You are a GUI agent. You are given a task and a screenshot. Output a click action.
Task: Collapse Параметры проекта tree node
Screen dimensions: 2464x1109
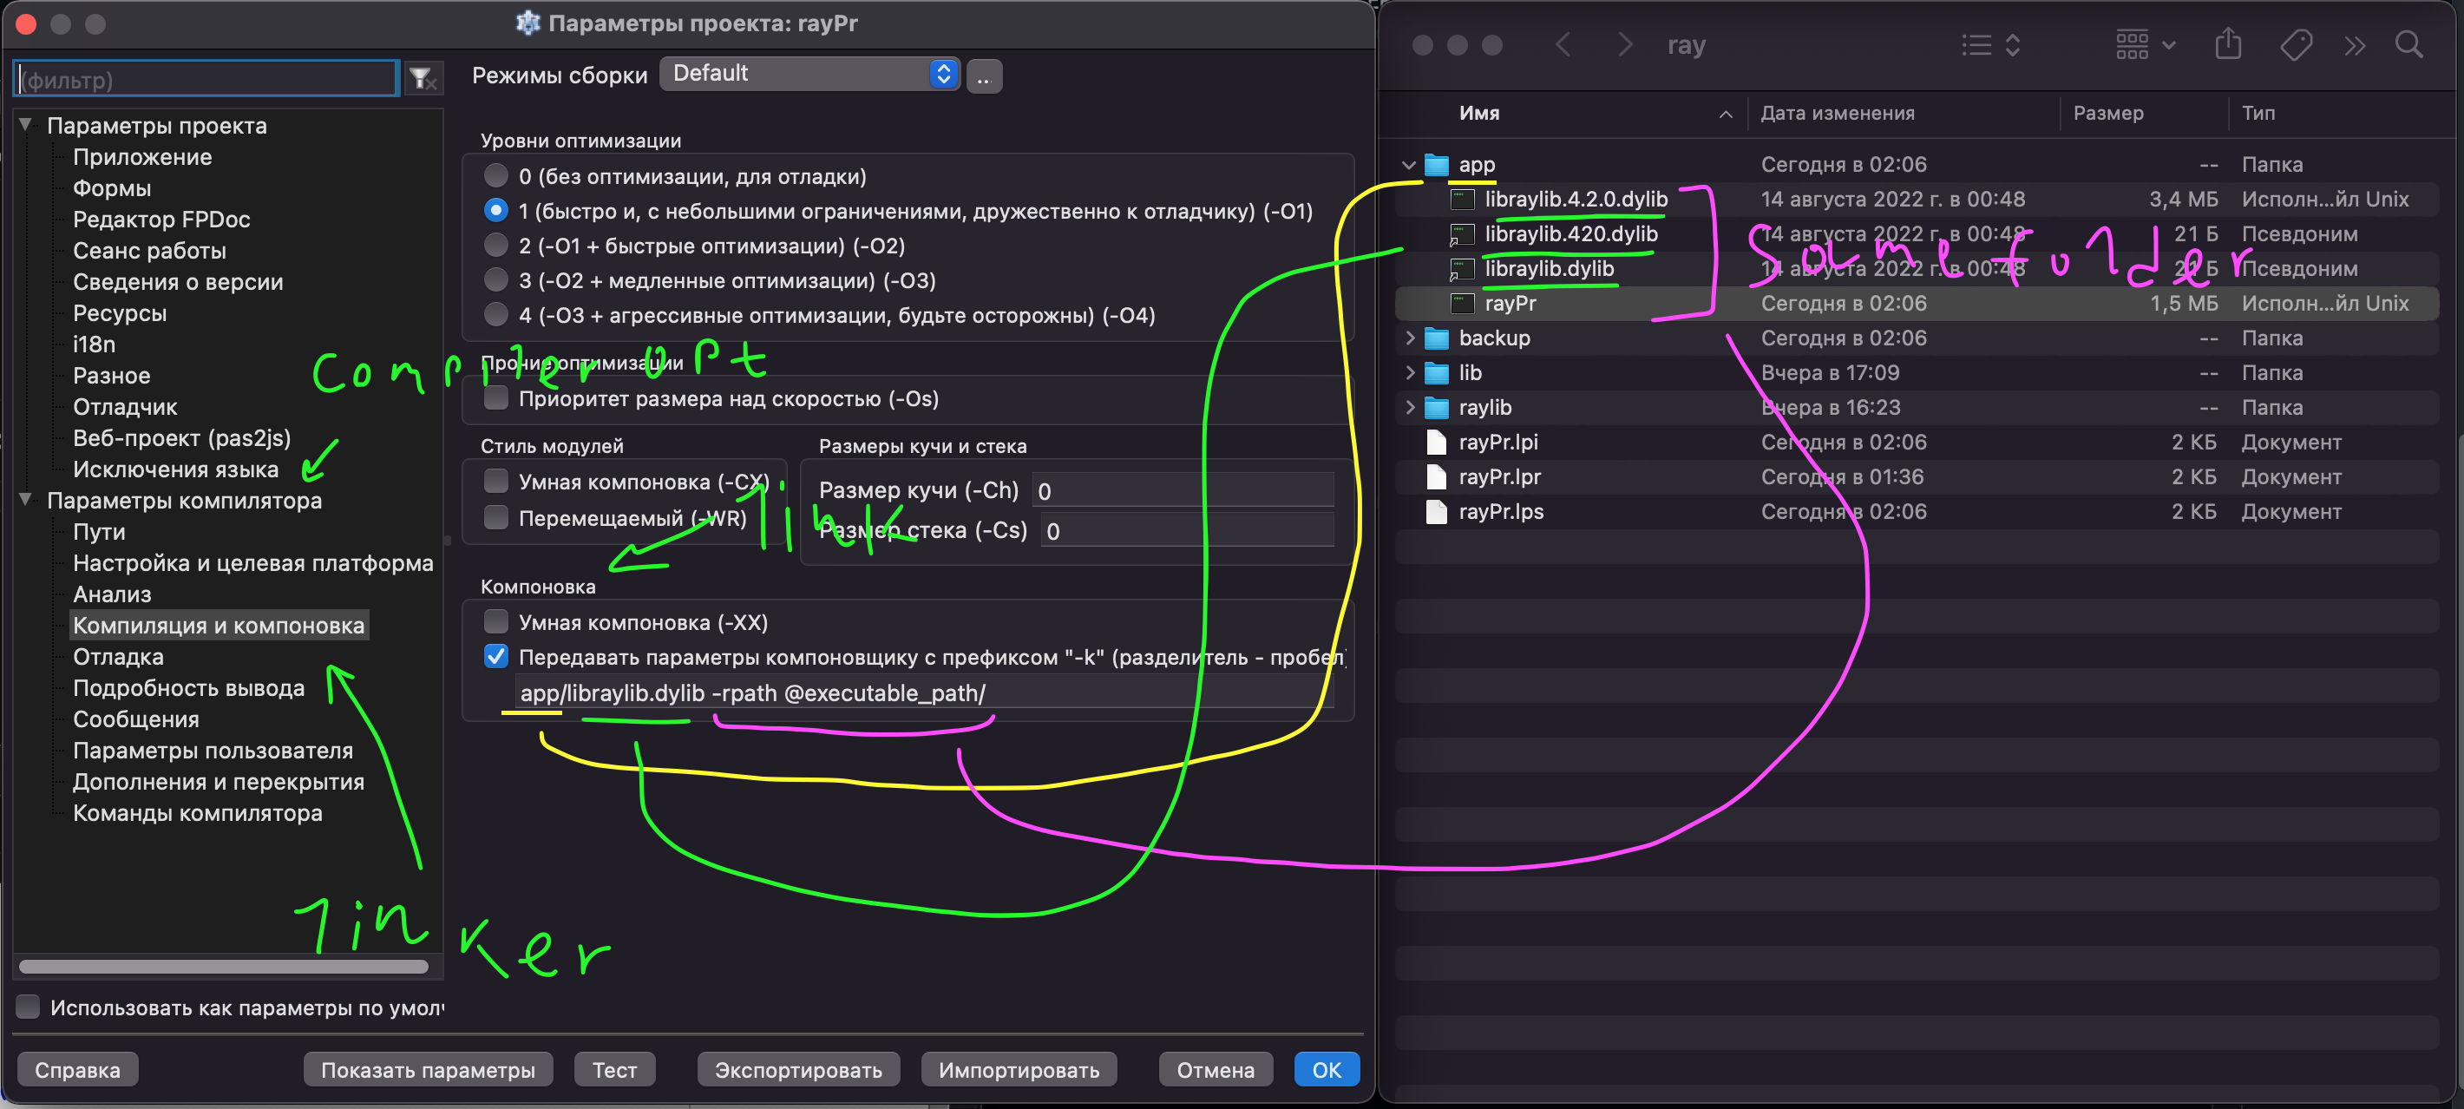click(27, 124)
